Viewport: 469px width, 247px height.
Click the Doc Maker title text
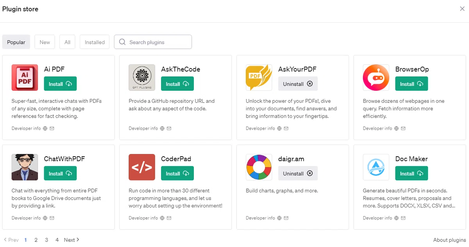[x=412, y=159]
